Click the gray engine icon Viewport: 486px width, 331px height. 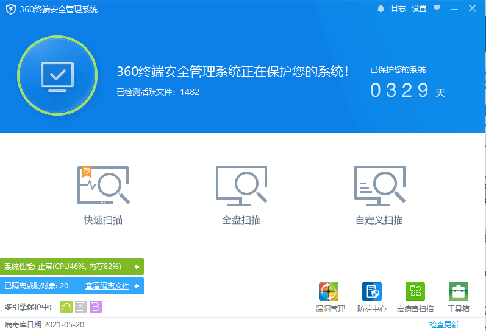(81, 307)
